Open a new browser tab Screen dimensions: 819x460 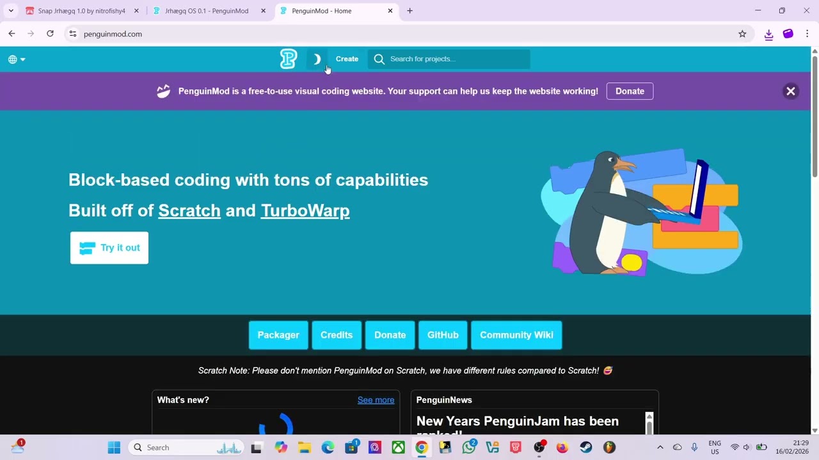(409, 11)
